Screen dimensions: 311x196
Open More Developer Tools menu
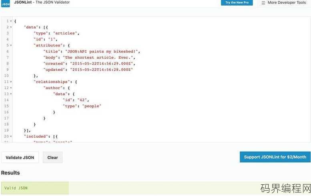pos(287,2)
